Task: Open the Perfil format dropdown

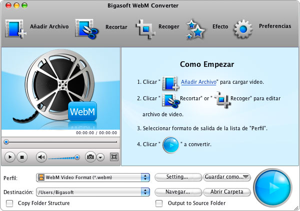Action: tap(93, 178)
